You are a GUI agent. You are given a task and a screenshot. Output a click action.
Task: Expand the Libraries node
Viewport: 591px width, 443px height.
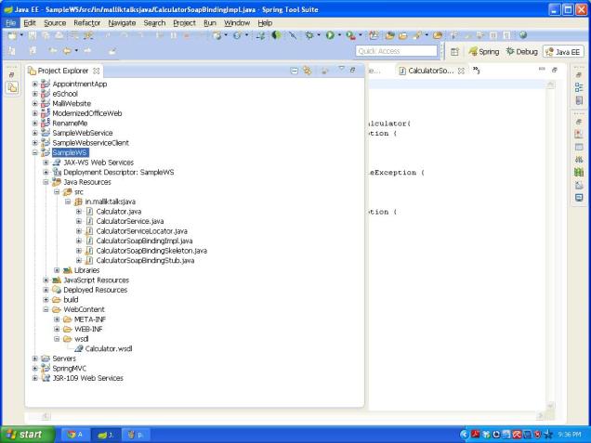[x=57, y=270]
